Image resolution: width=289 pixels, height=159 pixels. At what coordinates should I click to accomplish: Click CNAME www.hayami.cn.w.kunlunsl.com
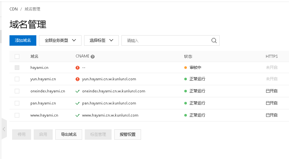pos(110,115)
